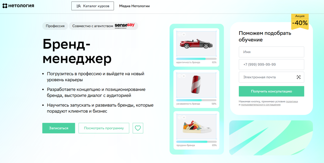Image resolution: width=324 pixels, height=163 pixels.
Task: Click the идентичность бренда progress bar
Action: point(196,59)
